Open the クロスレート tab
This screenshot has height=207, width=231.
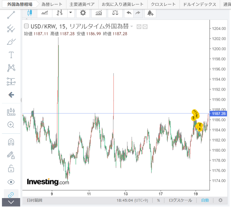point(163,4)
